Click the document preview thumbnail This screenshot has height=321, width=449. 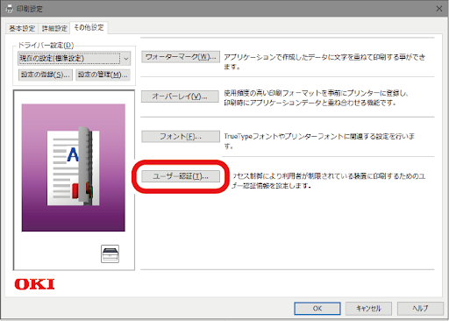(x=74, y=168)
